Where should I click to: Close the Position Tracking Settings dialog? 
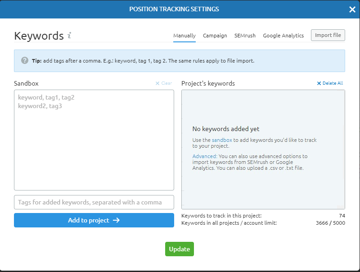click(x=352, y=9)
